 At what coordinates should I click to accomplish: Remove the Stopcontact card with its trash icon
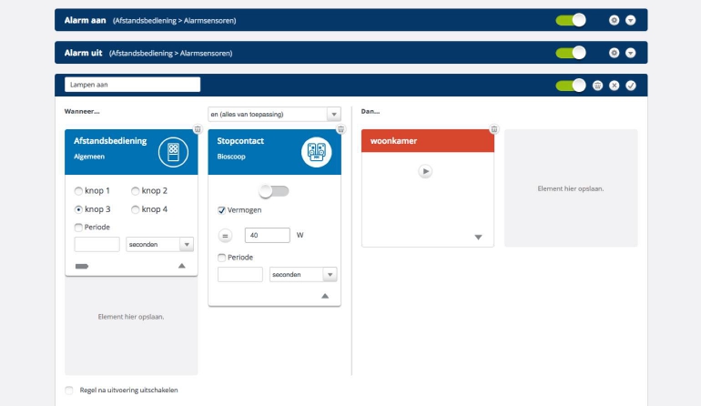click(340, 129)
